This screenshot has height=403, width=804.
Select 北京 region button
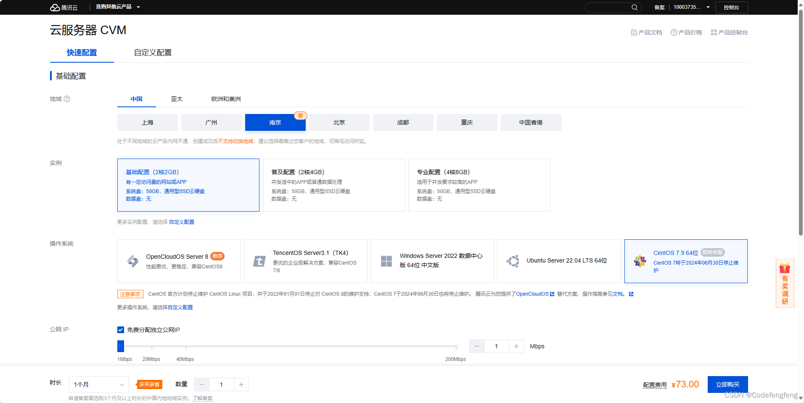point(339,122)
